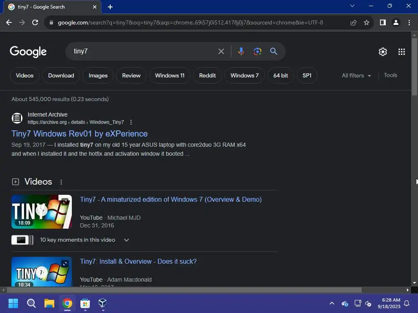The image size is (418, 313).
Task: Open the Tiny7 Overview & Demo video link
Action: point(171,199)
